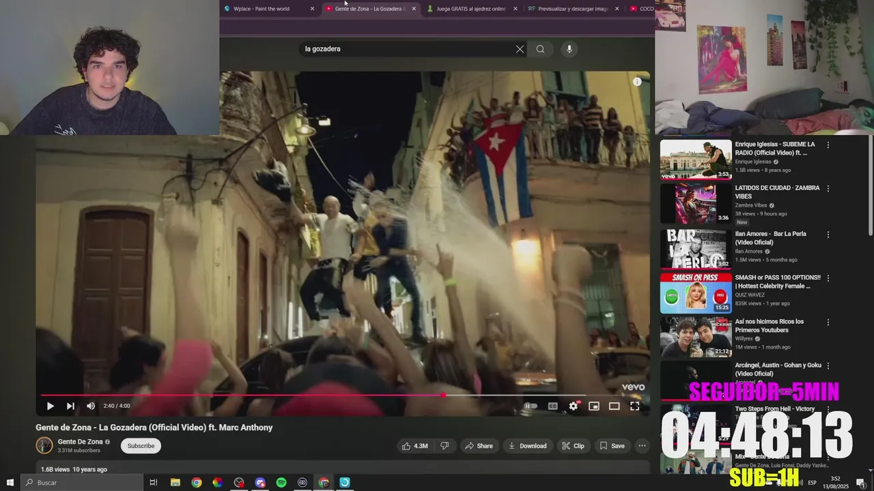The width and height of the screenshot is (874, 491).
Task: Share the video
Action: tap(479, 446)
